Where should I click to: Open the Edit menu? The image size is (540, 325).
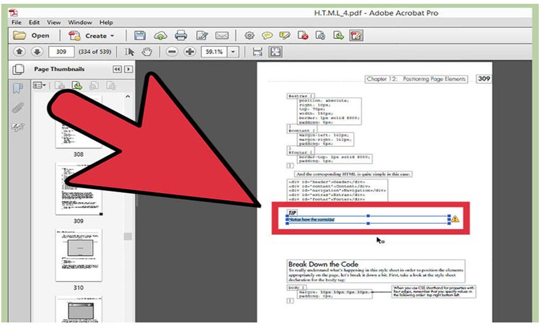point(34,22)
